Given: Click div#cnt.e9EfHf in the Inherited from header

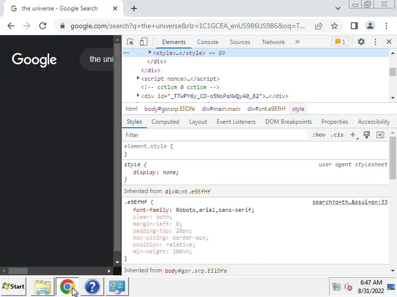Looking at the screenshot, I should click(x=188, y=192).
